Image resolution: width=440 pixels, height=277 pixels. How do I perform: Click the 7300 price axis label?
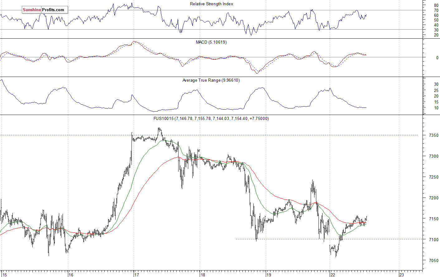[433, 156]
